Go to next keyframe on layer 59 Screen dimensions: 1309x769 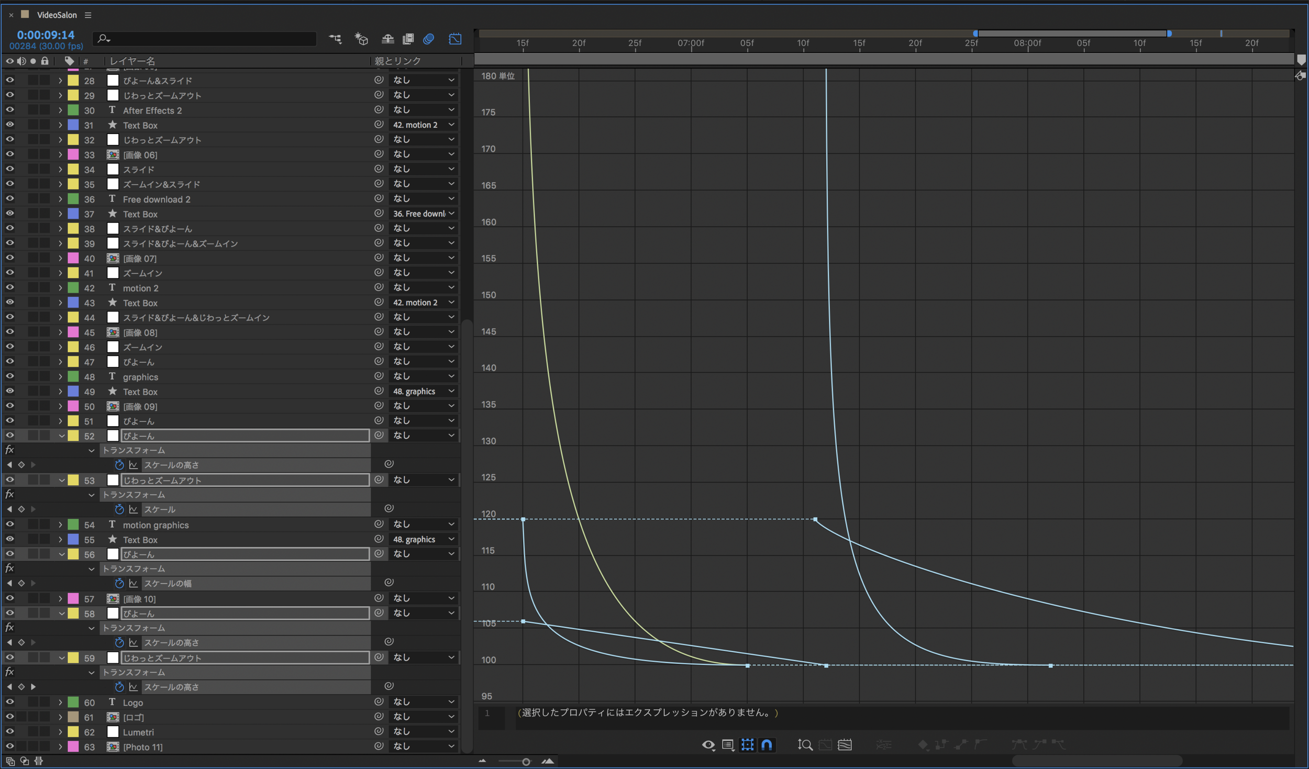pos(34,686)
